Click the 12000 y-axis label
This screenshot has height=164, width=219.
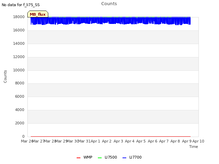pos(19,57)
